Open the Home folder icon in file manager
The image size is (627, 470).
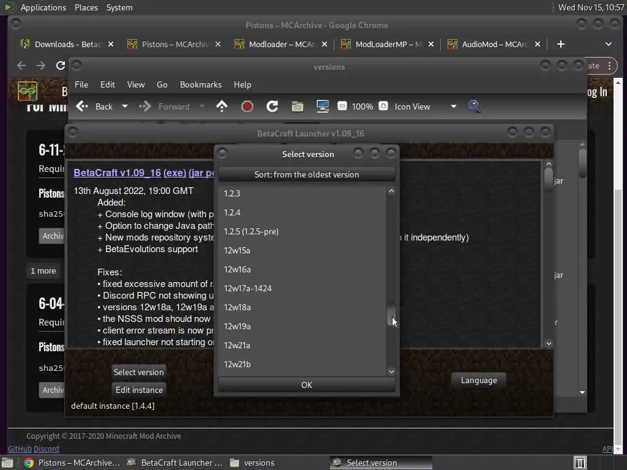coord(297,106)
